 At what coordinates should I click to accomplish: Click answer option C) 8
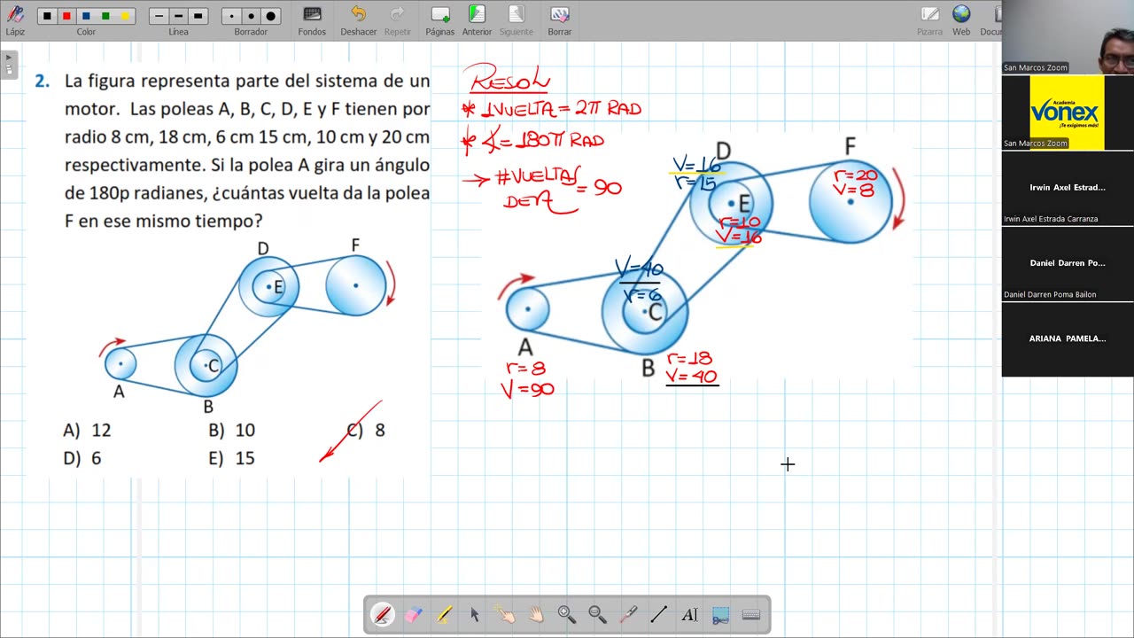pos(366,430)
